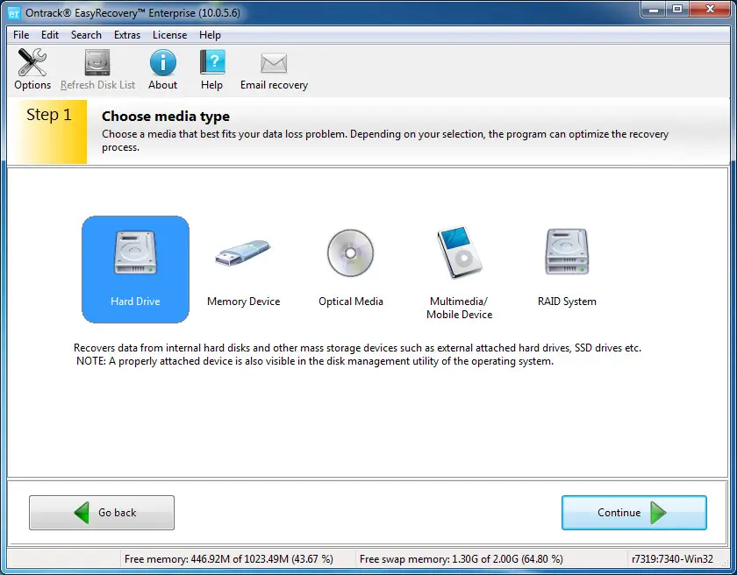Image resolution: width=737 pixels, height=575 pixels.
Task: Open the Edit menu
Action: click(x=50, y=35)
